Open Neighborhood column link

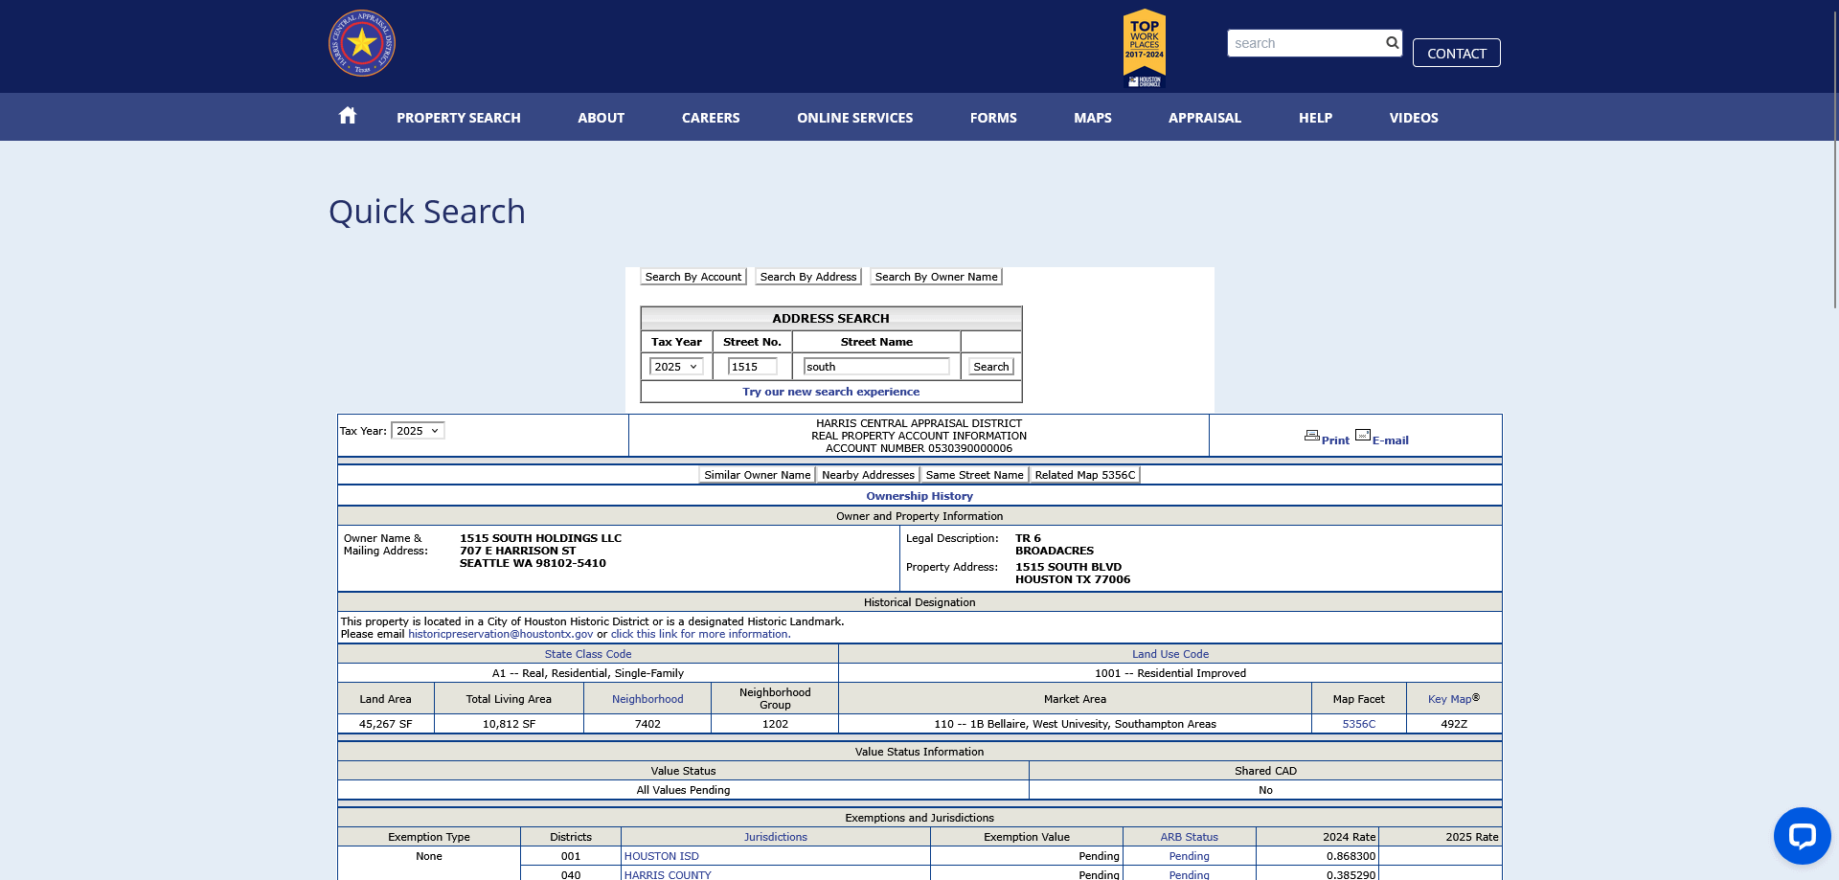647,699
